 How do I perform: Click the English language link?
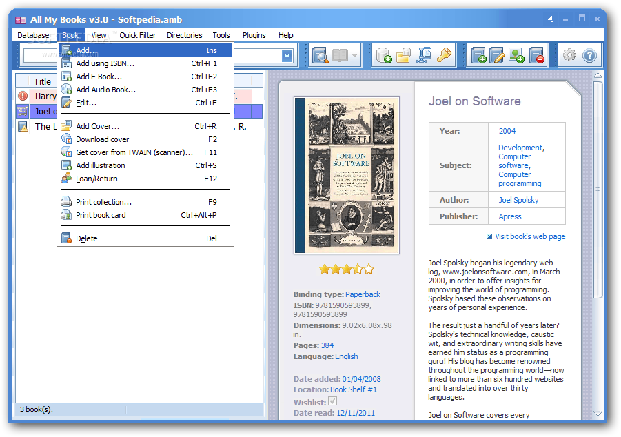(346, 356)
